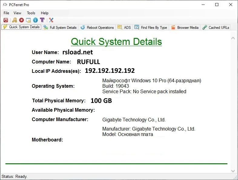Open the Browser Media tab
The width and height of the screenshot is (238, 180).
(x=185, y=27)
